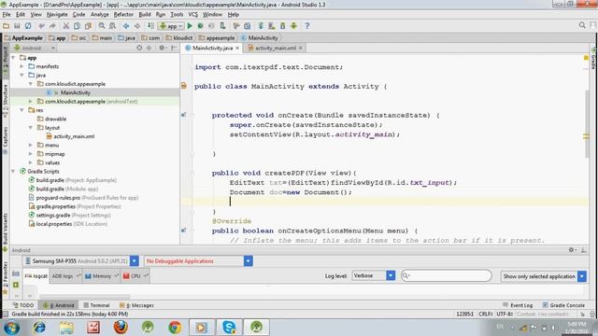Viewport: 598px width, 336px height.
Task: Toggle the Captures tool window side button
Action: point(6,140)
